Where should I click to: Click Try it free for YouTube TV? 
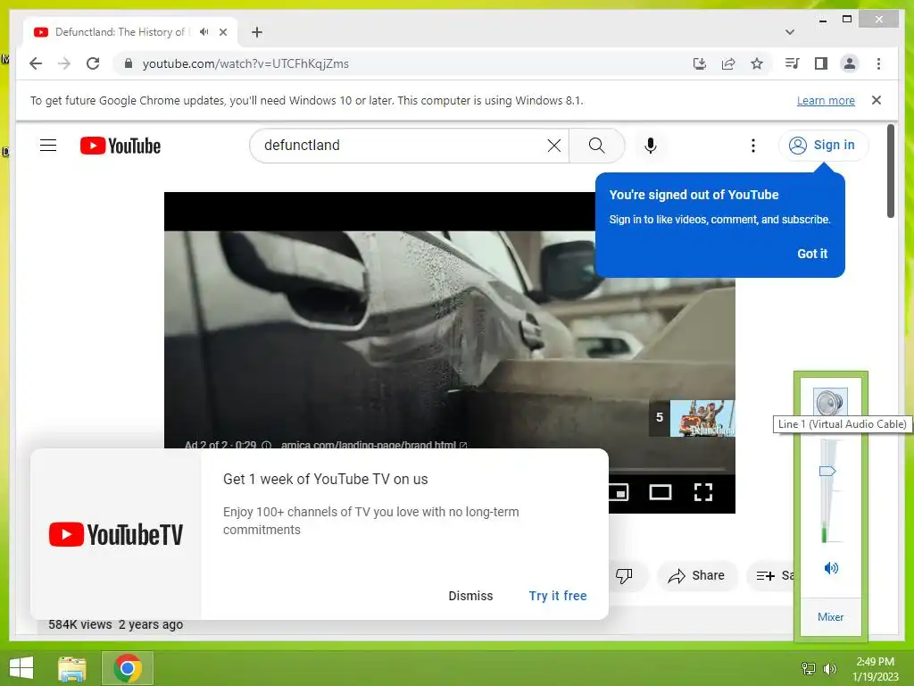558,596
